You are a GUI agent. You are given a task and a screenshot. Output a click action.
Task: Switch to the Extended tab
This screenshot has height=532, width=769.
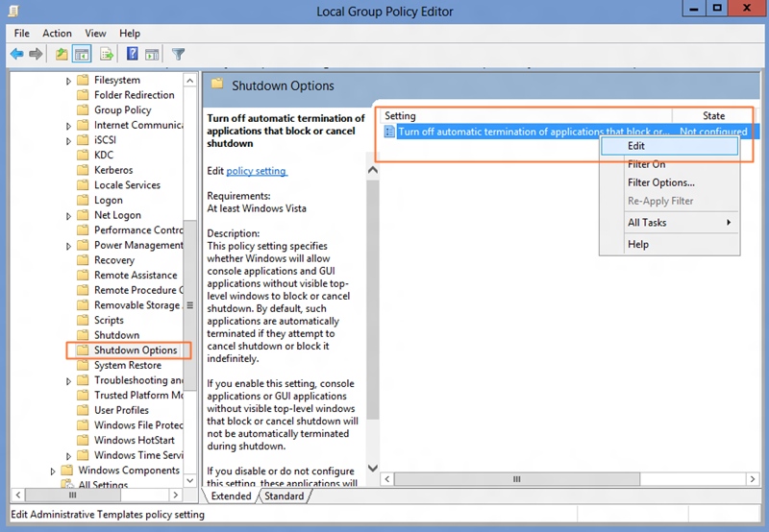click(231, 496)
